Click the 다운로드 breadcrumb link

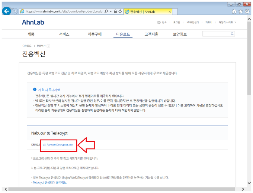tap(27, 46)
